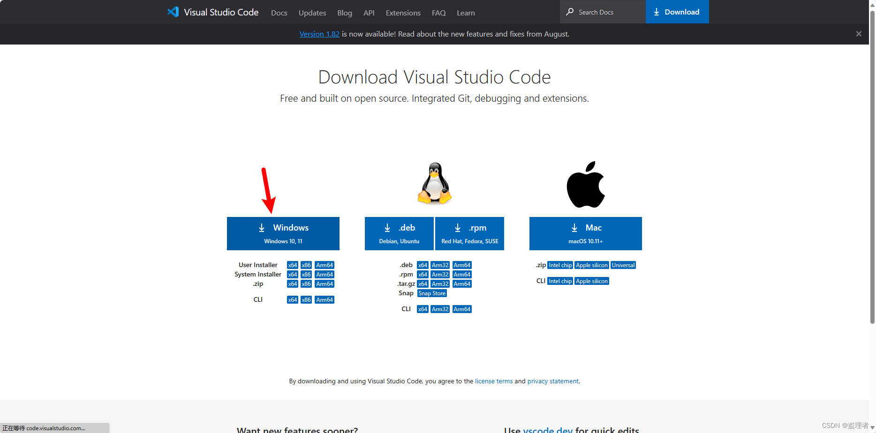
Task: Select the Windows CLI Arm64 build
Action: (x=325, y=300)
